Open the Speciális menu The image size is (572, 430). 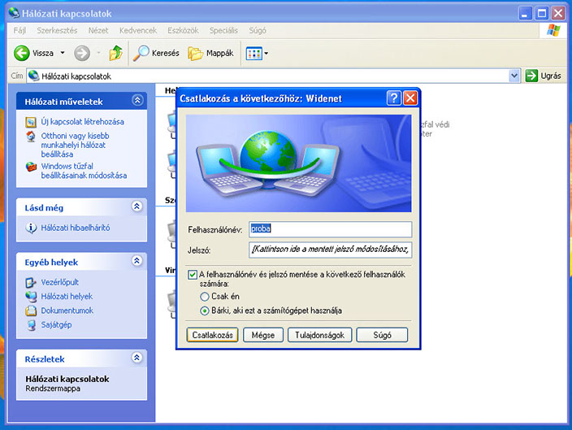(223, 31)
